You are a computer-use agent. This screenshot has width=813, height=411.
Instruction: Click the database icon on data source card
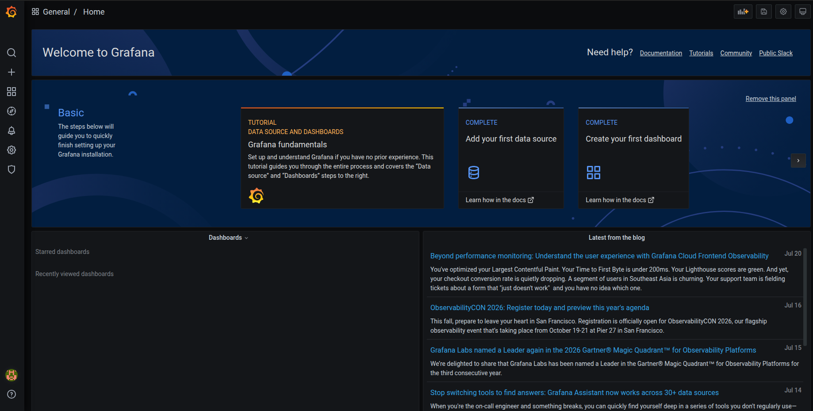(474, 173)
